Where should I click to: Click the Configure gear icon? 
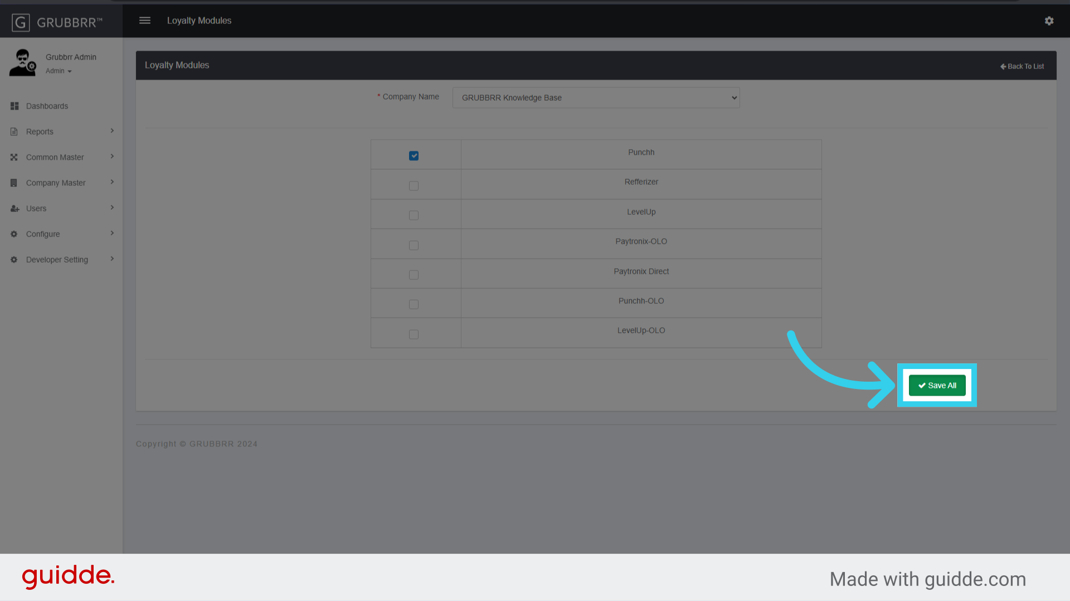click(14, 234)
